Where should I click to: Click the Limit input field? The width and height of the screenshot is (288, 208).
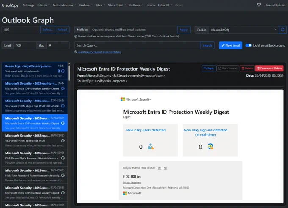(x=25, y=45)
